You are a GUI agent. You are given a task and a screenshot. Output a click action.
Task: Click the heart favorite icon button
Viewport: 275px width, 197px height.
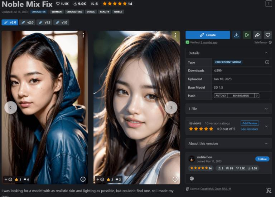click(x=267, y=35)
